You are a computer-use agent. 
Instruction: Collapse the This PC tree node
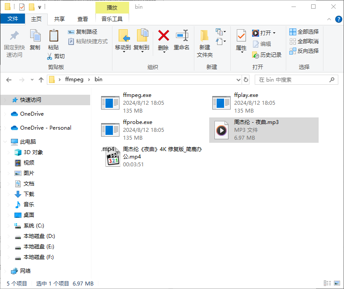pyautogui.click(x=5, y=142)
